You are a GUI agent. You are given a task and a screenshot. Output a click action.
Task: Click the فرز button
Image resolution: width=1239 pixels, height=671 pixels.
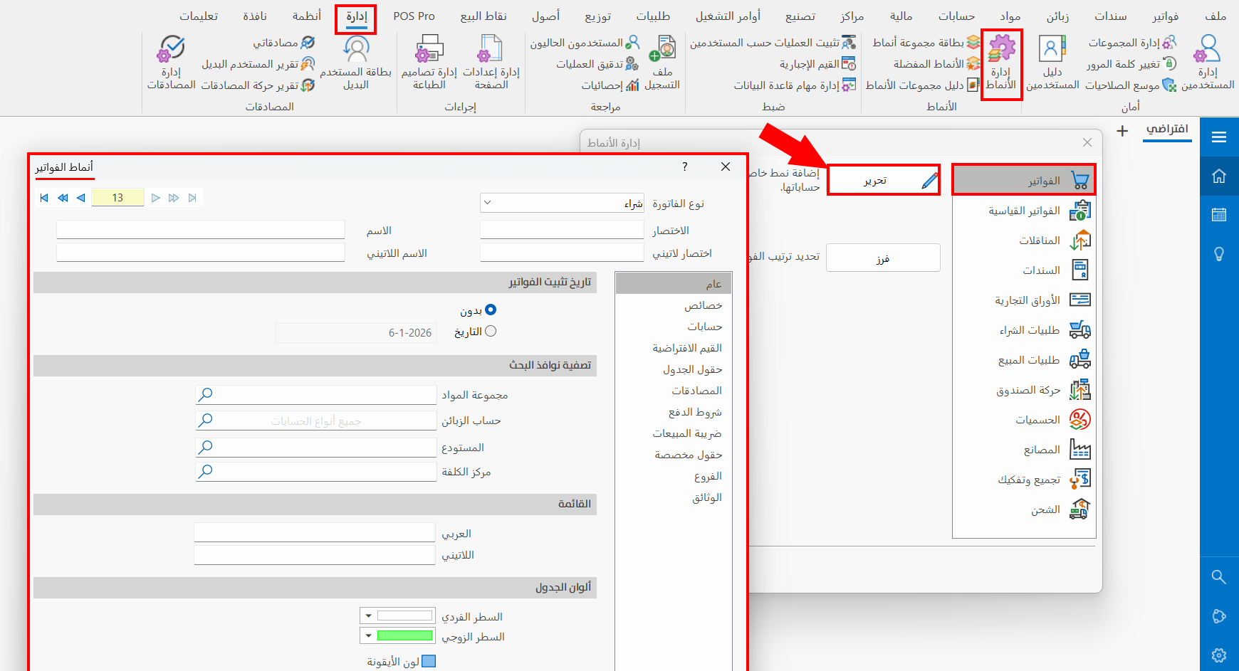(883, 258)
